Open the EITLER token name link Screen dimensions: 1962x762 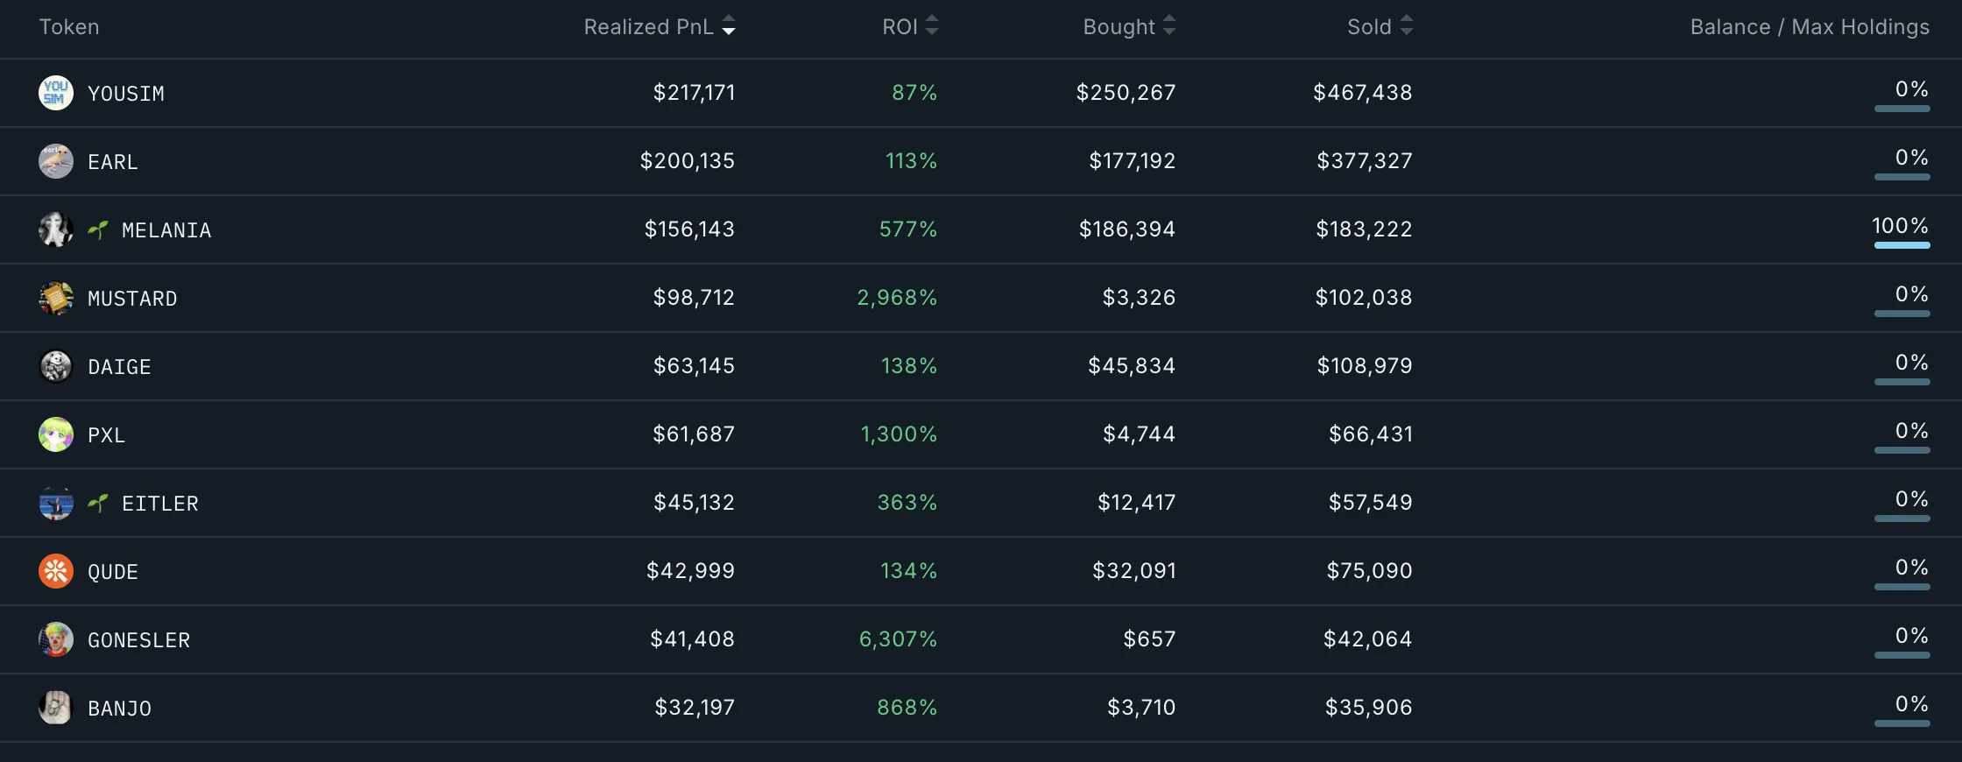point(160,504)
